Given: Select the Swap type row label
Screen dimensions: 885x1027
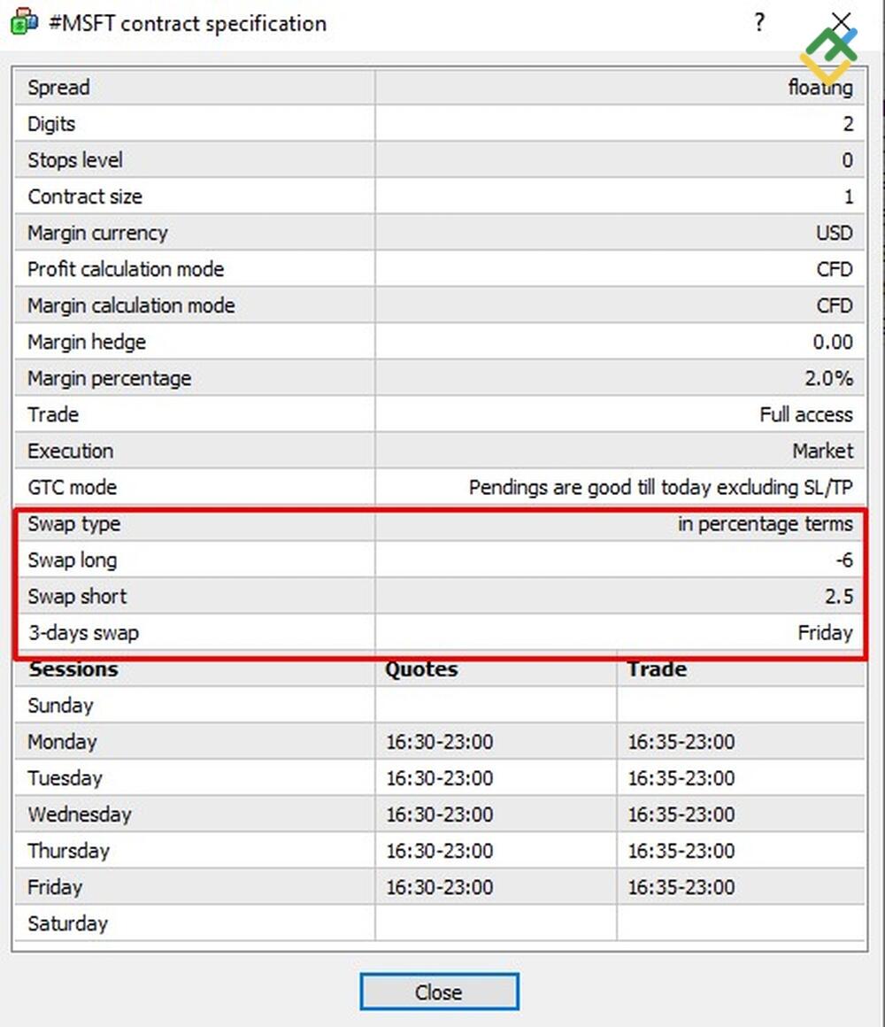Looking at the screenshot, I should tap(73, 524).
